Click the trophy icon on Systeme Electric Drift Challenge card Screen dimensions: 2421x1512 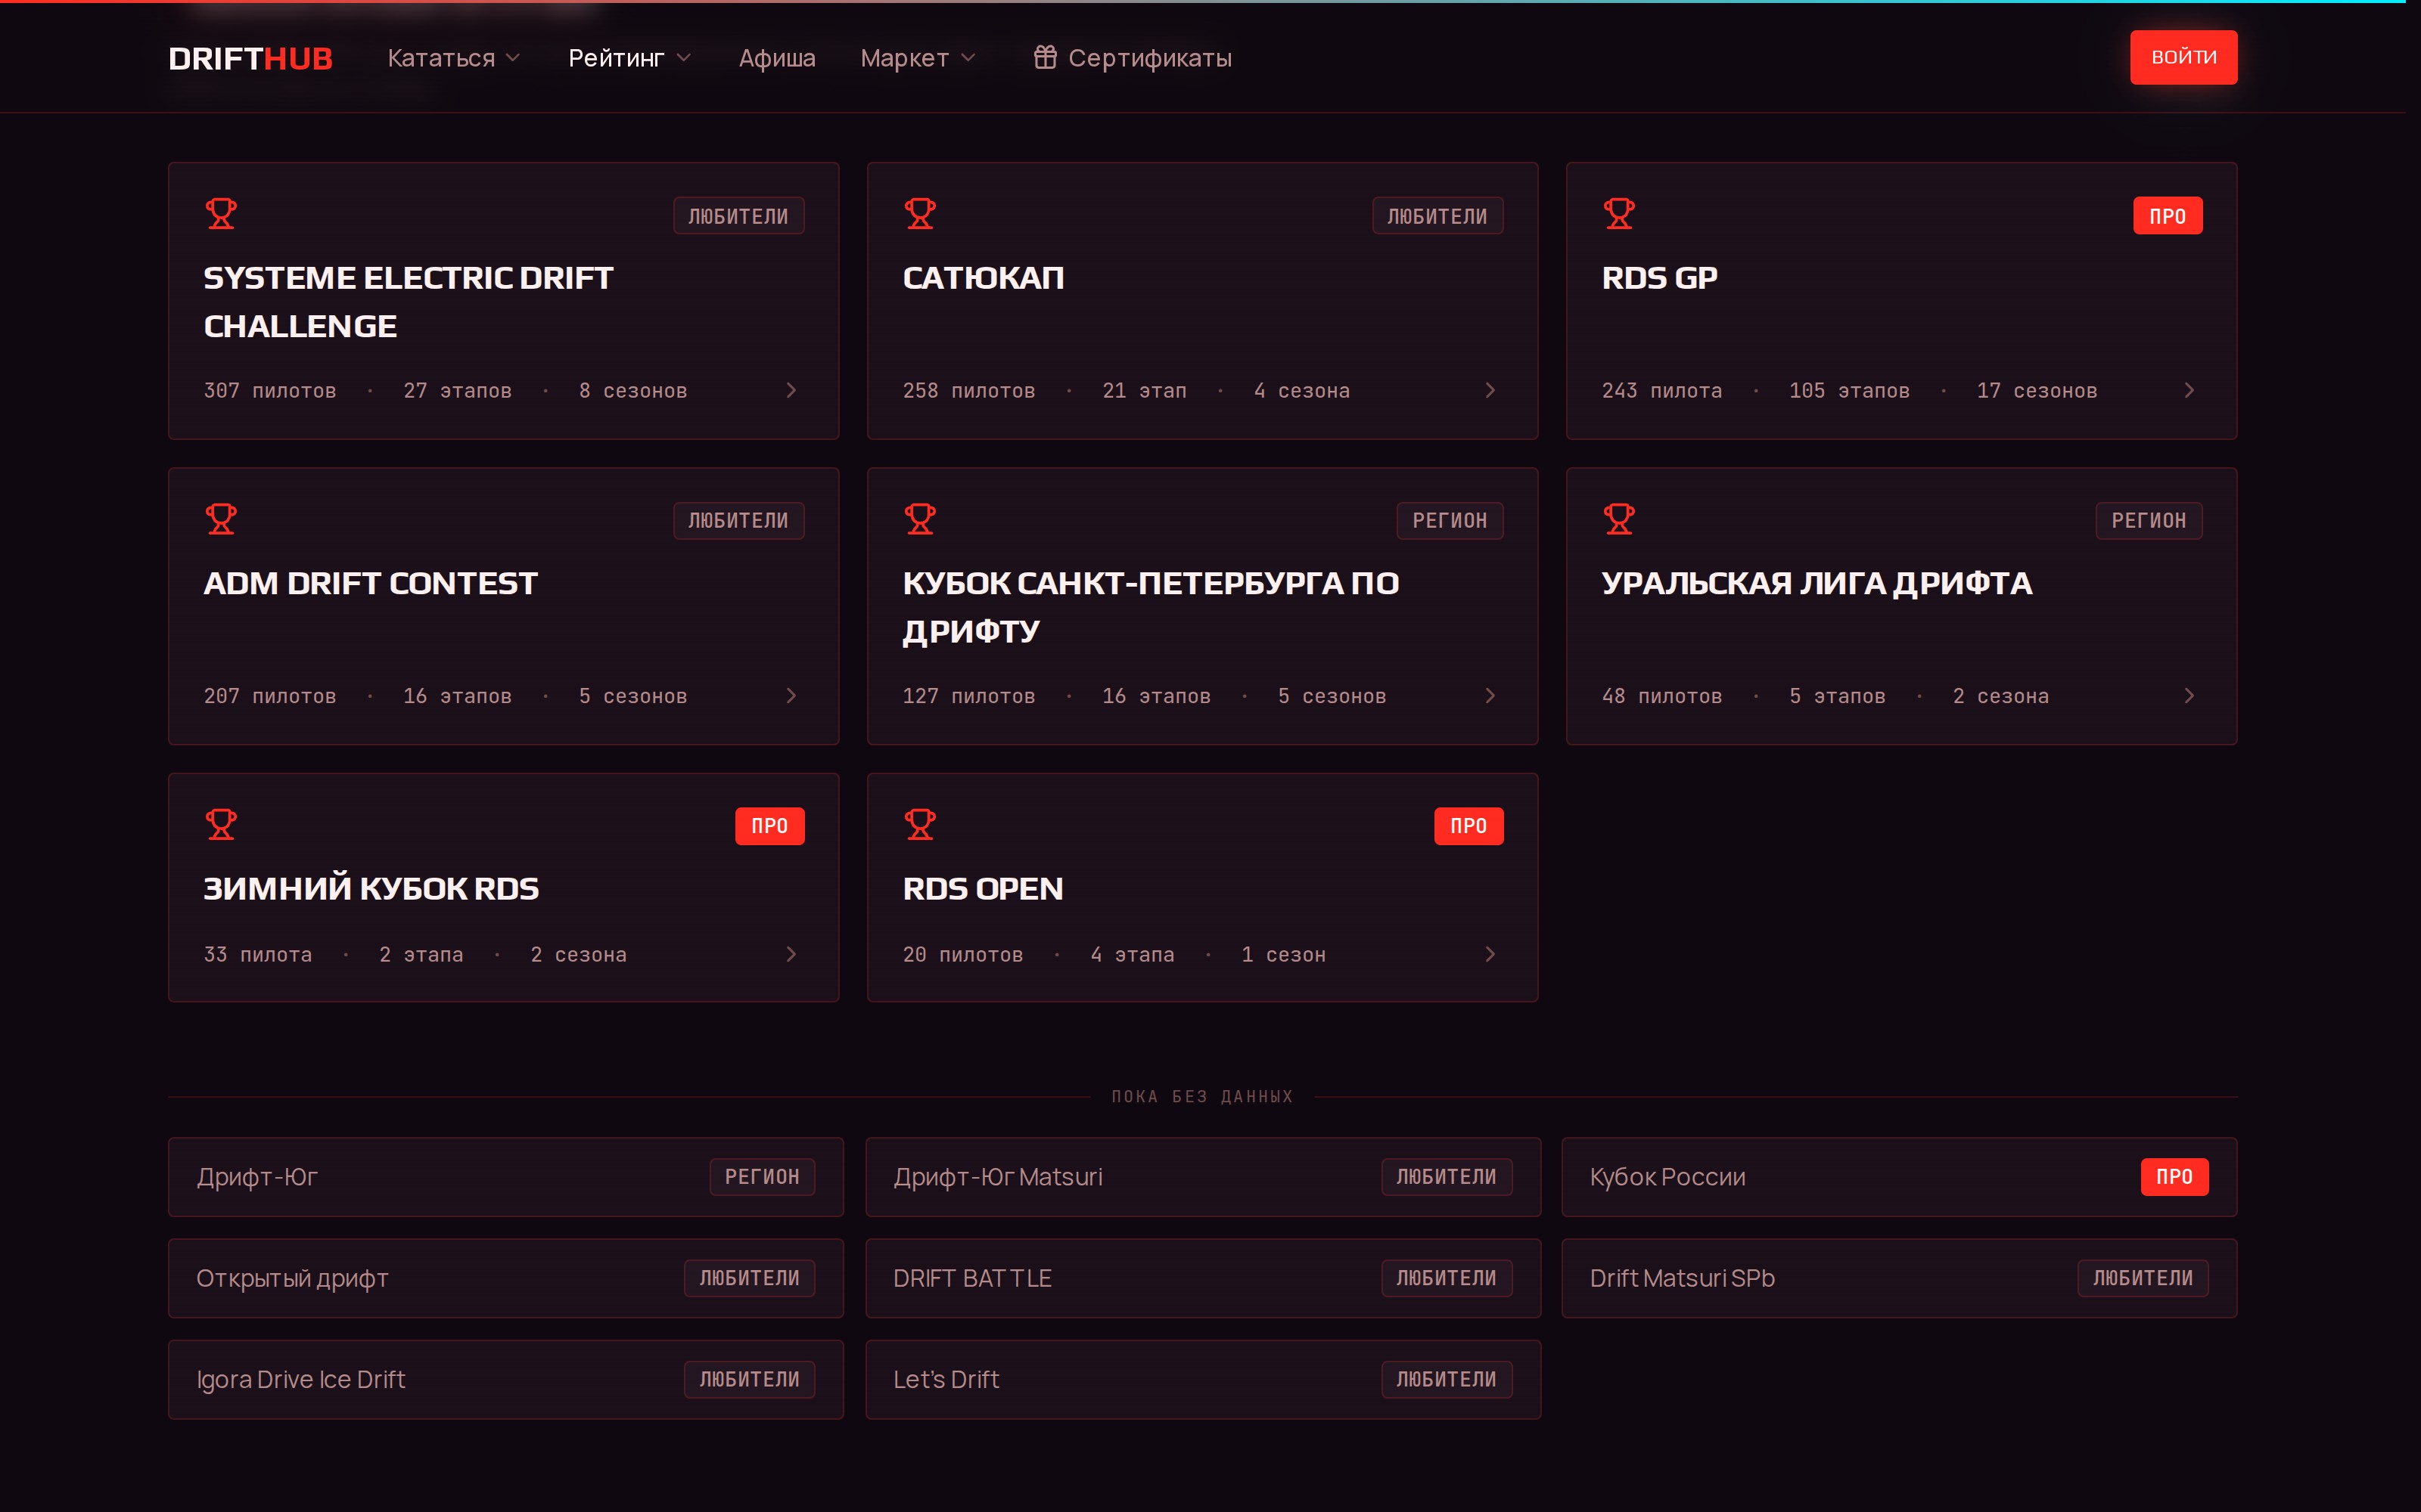(221, 214)
